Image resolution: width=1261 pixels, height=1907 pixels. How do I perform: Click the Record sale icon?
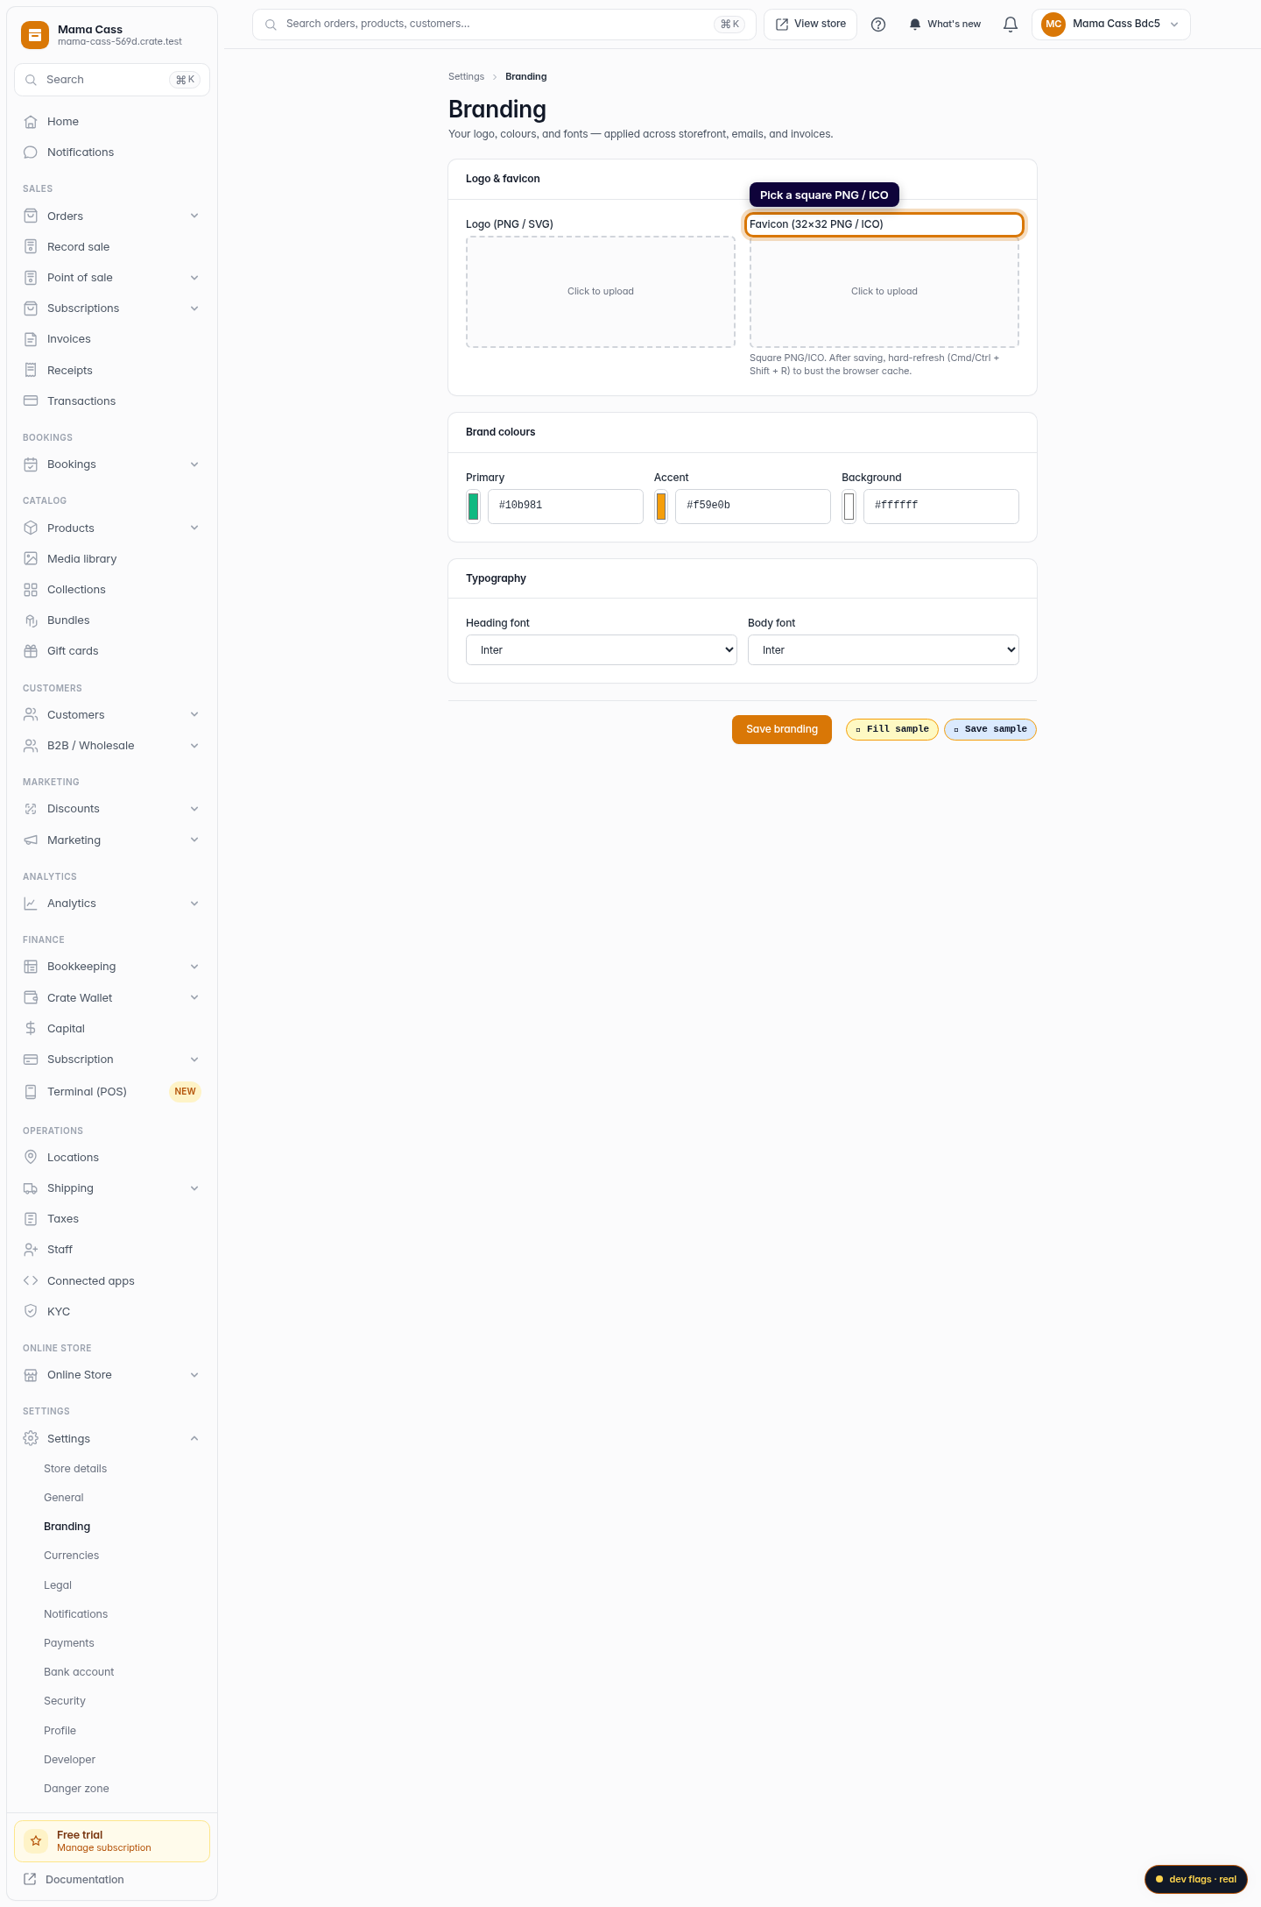(x=31, y=247)
